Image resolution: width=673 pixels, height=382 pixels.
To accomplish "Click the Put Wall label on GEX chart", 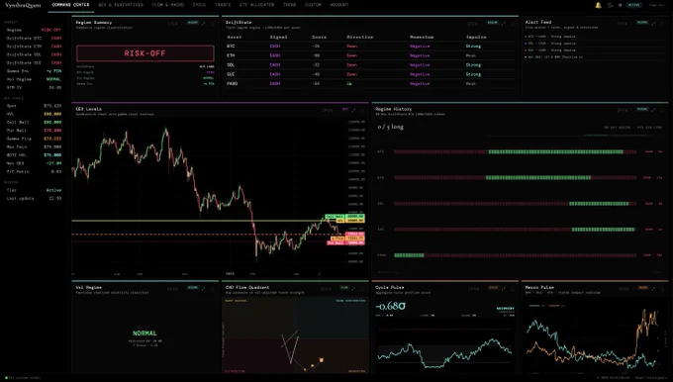I will coord(336,242).
